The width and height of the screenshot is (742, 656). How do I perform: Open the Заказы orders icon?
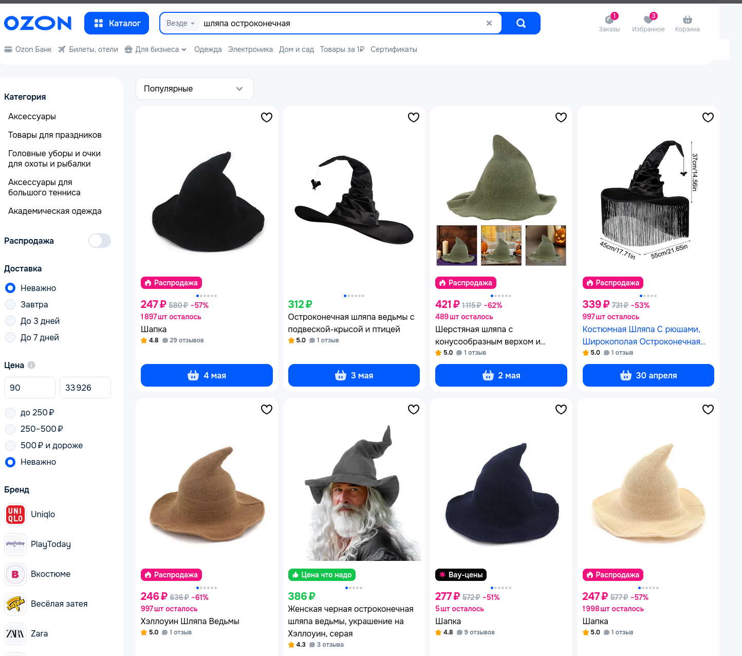point(609,23)
